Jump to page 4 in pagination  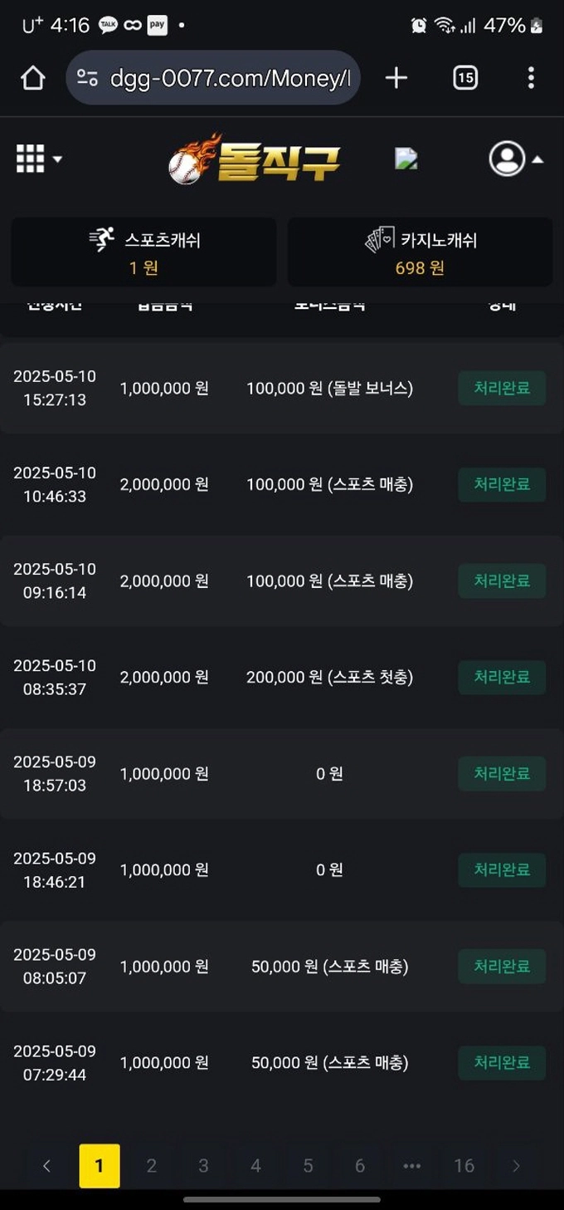pos(255,1166)
